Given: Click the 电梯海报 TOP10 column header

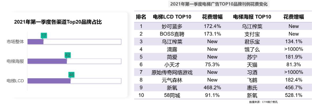Looking at the screenshot, I should (x=252, y=17).
